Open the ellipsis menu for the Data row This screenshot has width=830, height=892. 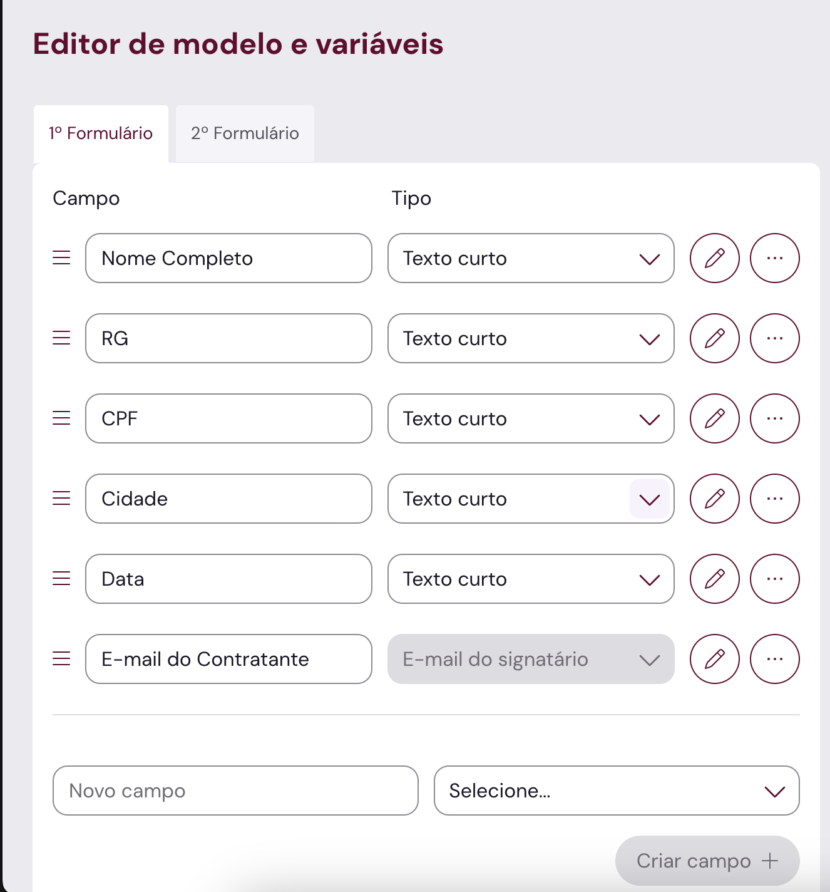(774, 579)
